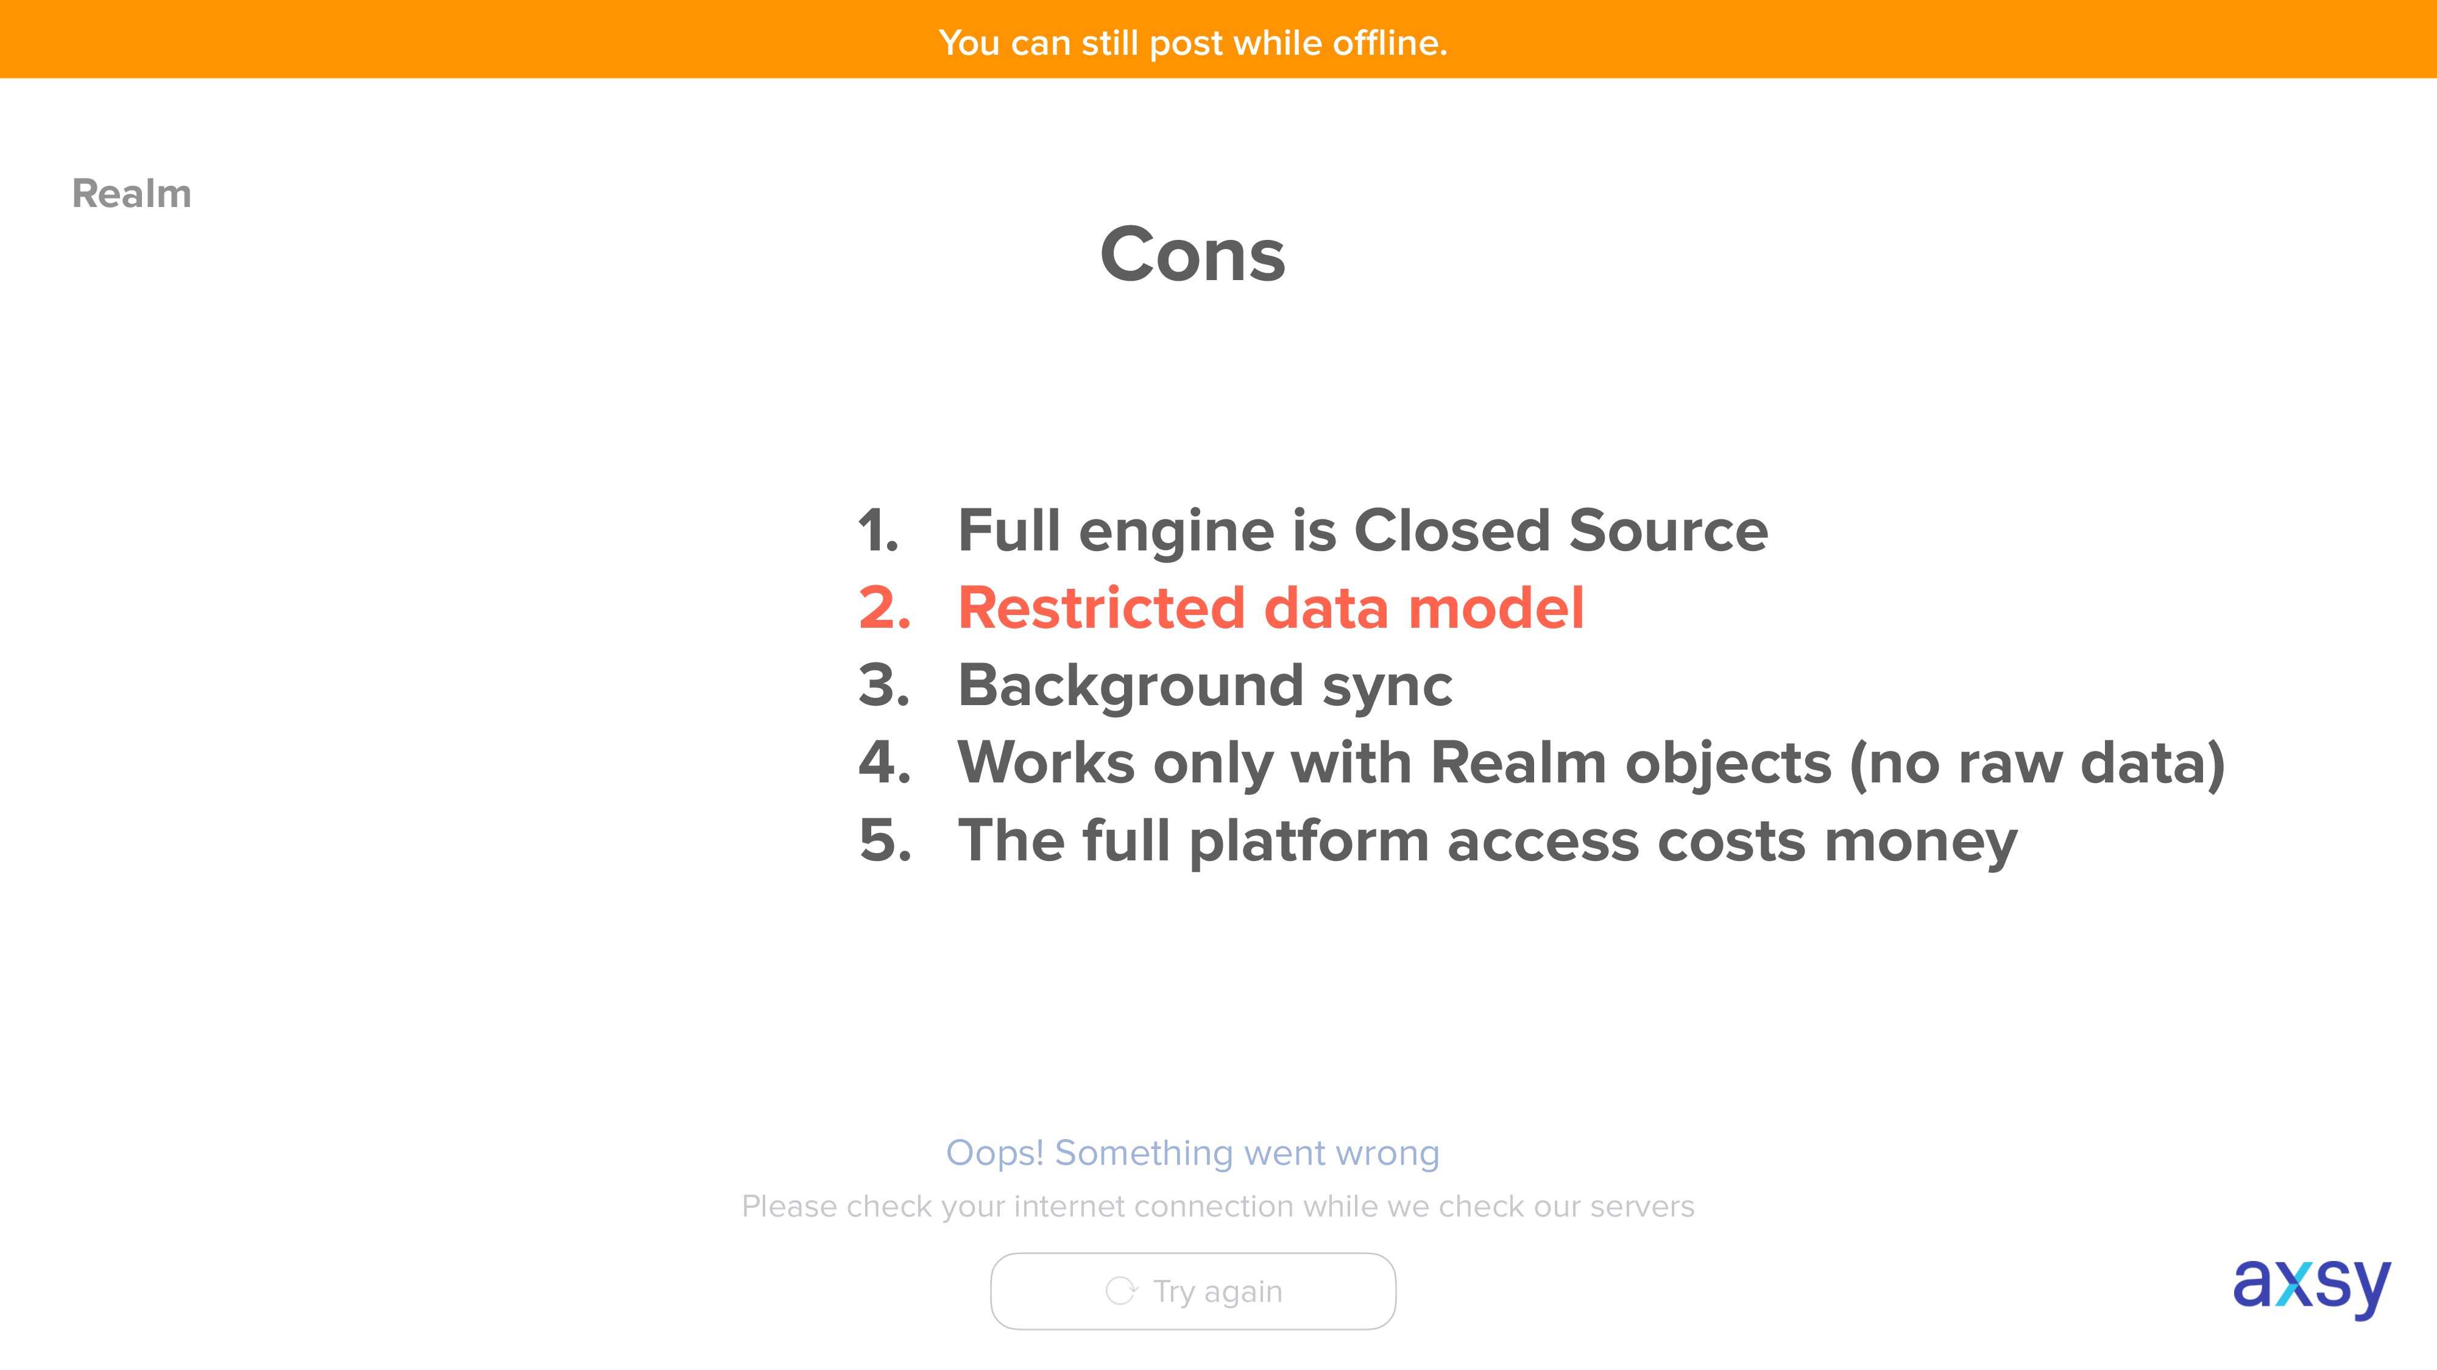Click the list number 5 marker

click(885, 840)
